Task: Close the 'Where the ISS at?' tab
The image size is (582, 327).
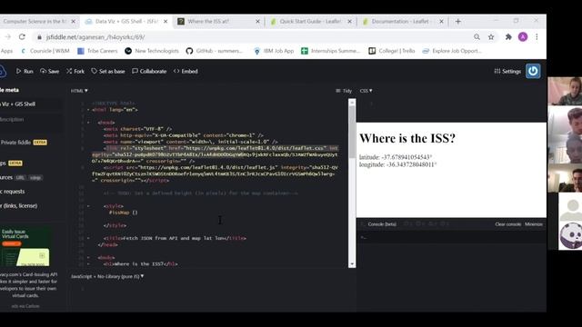Action: click(x=257, y=22)
